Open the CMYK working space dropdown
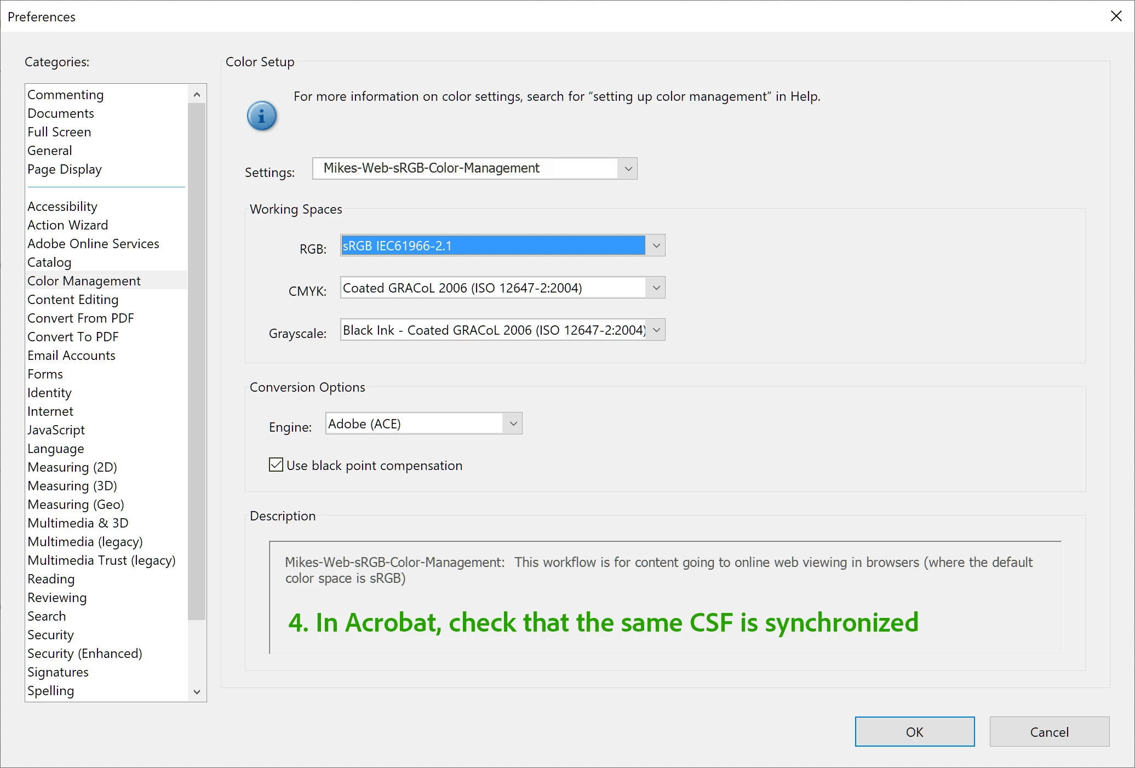This screenshot has width=1135, height=768. (656, 288)
